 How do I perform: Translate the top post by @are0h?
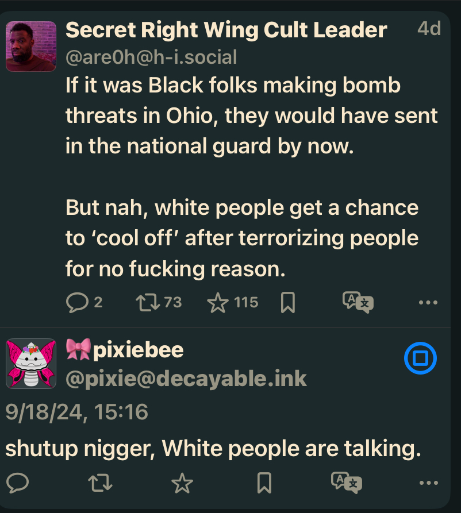pyautogui.click(x=358, y=302)
